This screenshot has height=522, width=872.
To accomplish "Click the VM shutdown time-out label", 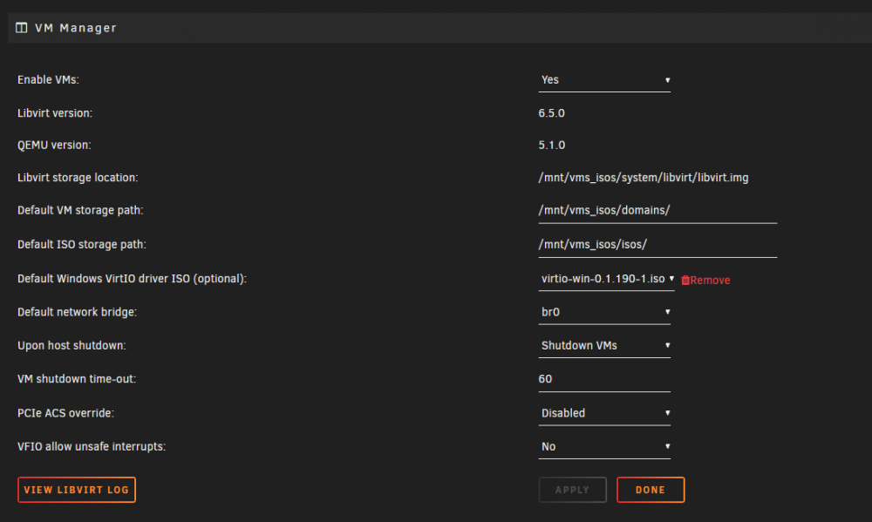I will coord(77,379).
